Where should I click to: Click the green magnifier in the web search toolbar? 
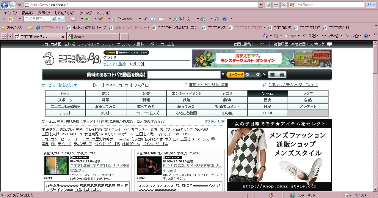(x=54, y=19)
